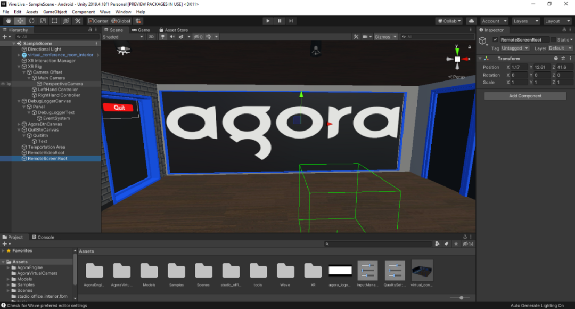Toggle scene lighting
Image resolution: width=575 pixels, height=309 pixels.
point(162,37)
